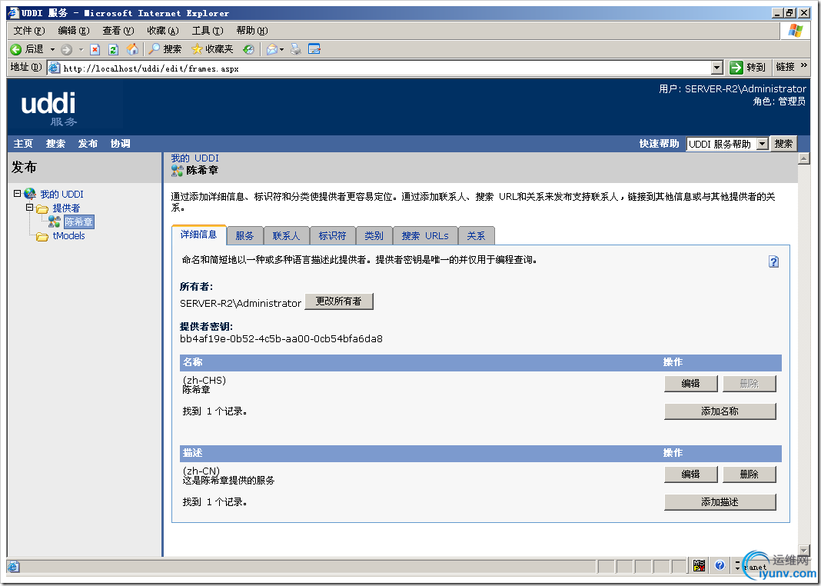821x586 pixels.
Task: Switch to the 搜索 URLs tab
Action: click(x=424, y=235)
